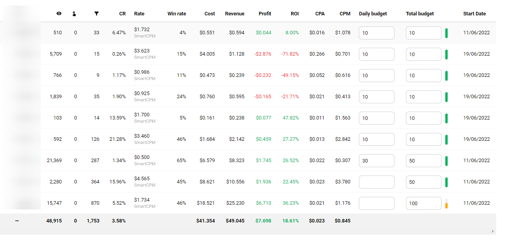This screenshot has width=510, height=241.
Task: Click the Cost column header
Action: coord(210,14)
